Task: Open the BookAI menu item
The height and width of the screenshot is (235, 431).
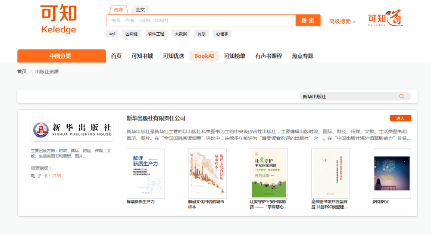Action: (204, 56)
